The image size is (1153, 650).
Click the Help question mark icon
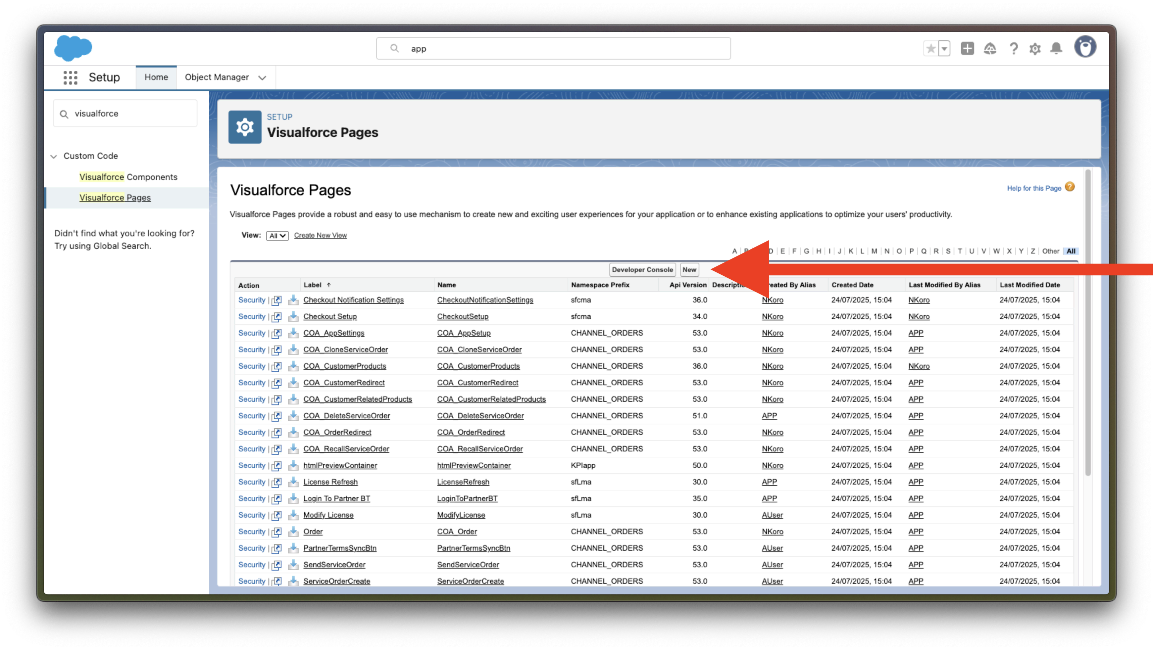[x=1013, y=48]
